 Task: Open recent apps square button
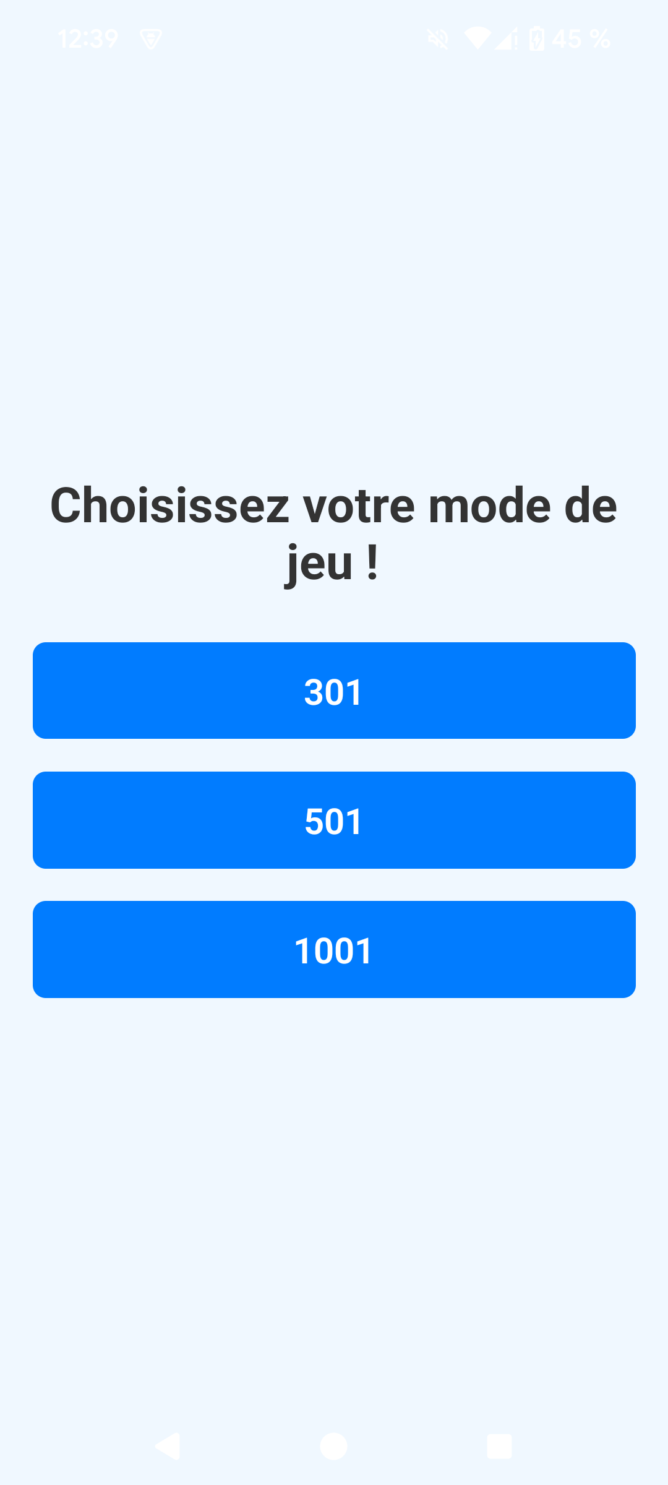pos(500,1446)
